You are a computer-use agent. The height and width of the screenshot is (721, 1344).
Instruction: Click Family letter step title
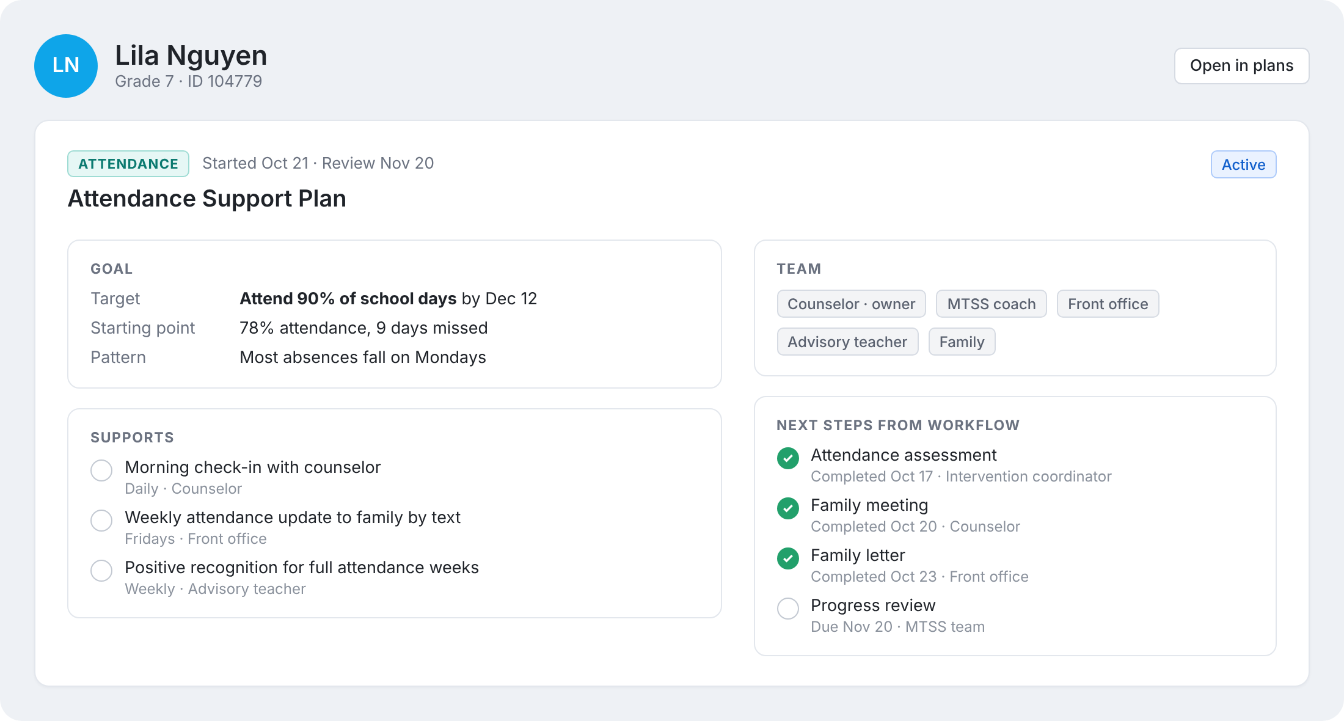pyautogui.click(x=858, y=555)
